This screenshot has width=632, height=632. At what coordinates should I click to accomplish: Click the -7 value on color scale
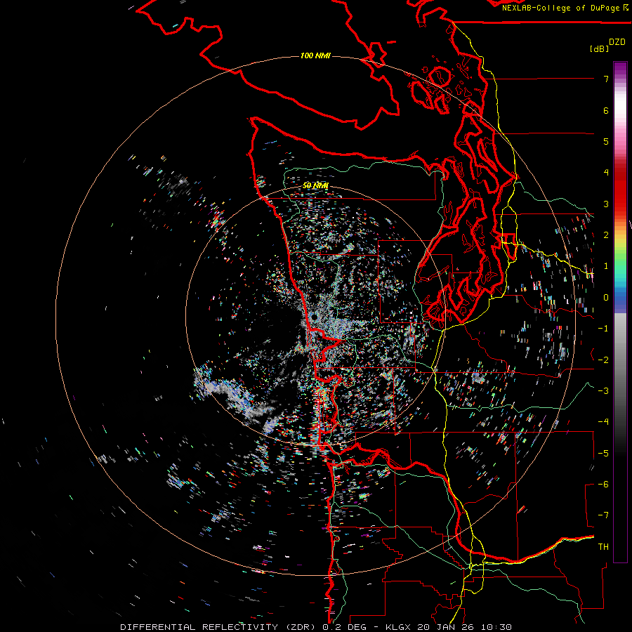click(x=603, y=515)
